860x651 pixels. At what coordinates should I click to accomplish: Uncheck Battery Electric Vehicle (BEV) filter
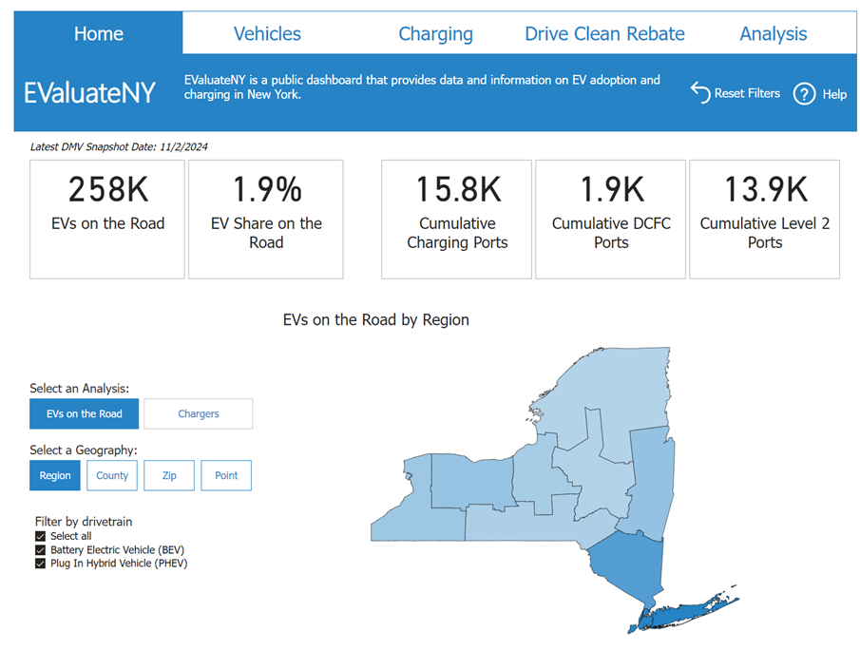click(40, 549)
